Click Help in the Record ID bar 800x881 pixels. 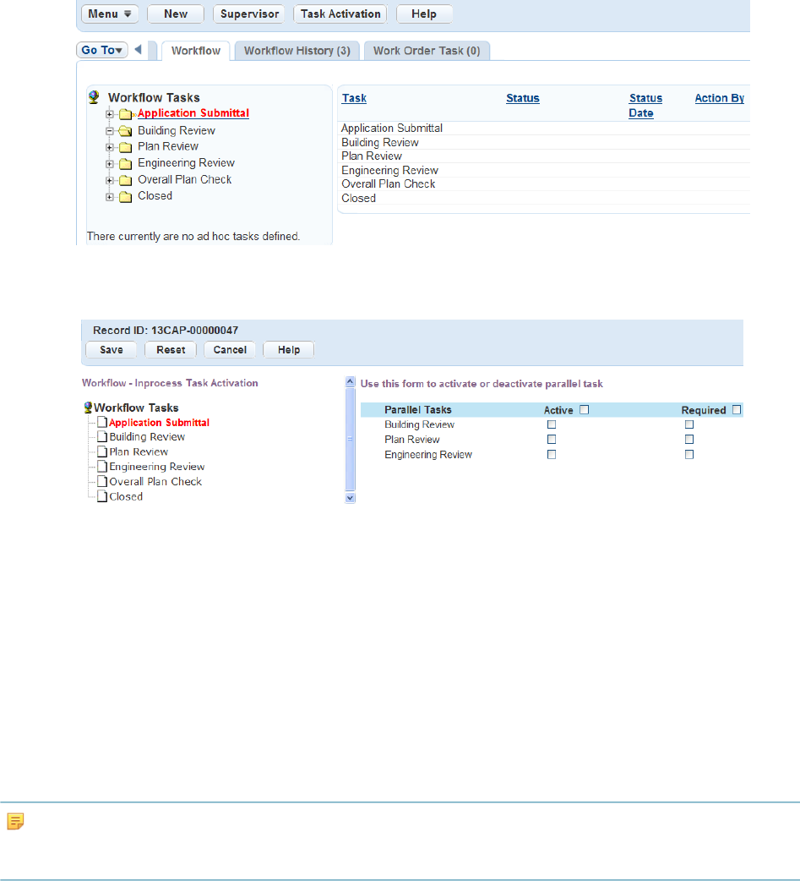[289, 349]
